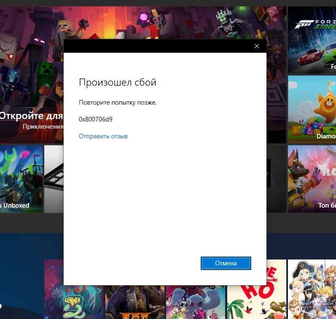Open the Diamond game tile in store
The width and height of the screenshot is (336, 319).
(312, 109)
